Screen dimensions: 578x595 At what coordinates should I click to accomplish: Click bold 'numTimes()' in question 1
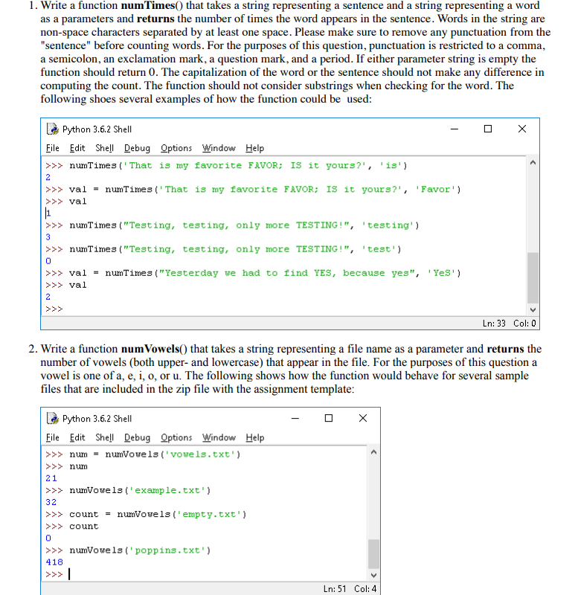[152, 6]
